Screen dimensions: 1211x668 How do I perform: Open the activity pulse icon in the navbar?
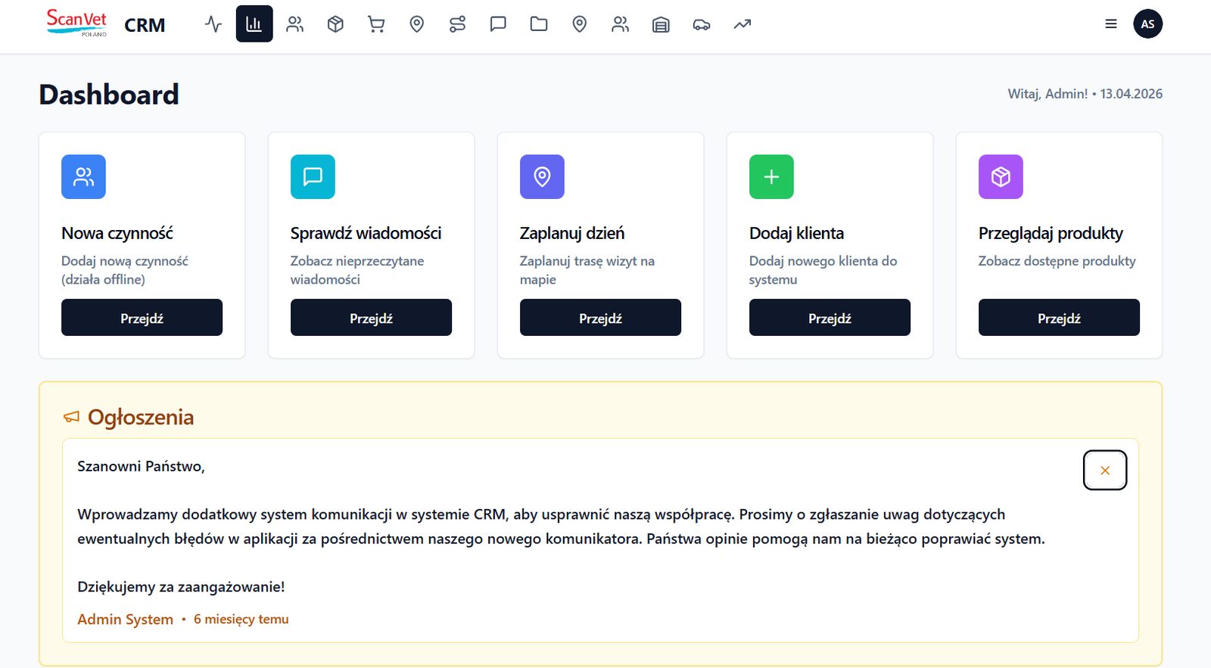(x=213, y=24)
